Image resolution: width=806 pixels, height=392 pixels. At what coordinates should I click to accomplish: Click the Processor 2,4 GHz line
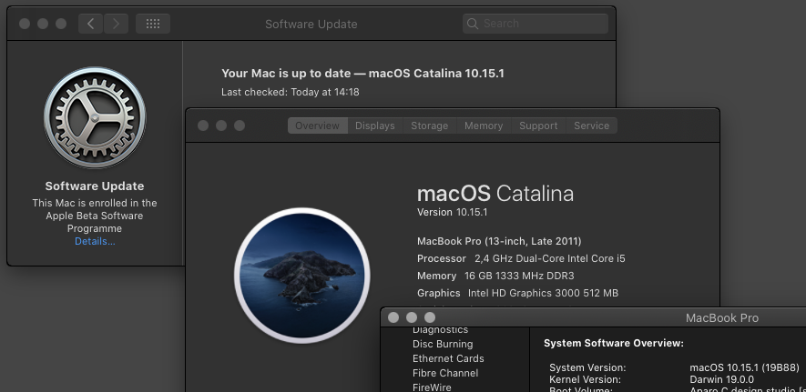click(x=521, y=258)
